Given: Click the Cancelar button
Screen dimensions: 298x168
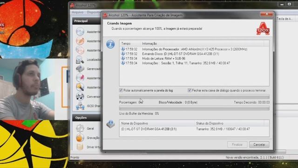Looking at the screenshot, I should [x=259, y=145].
